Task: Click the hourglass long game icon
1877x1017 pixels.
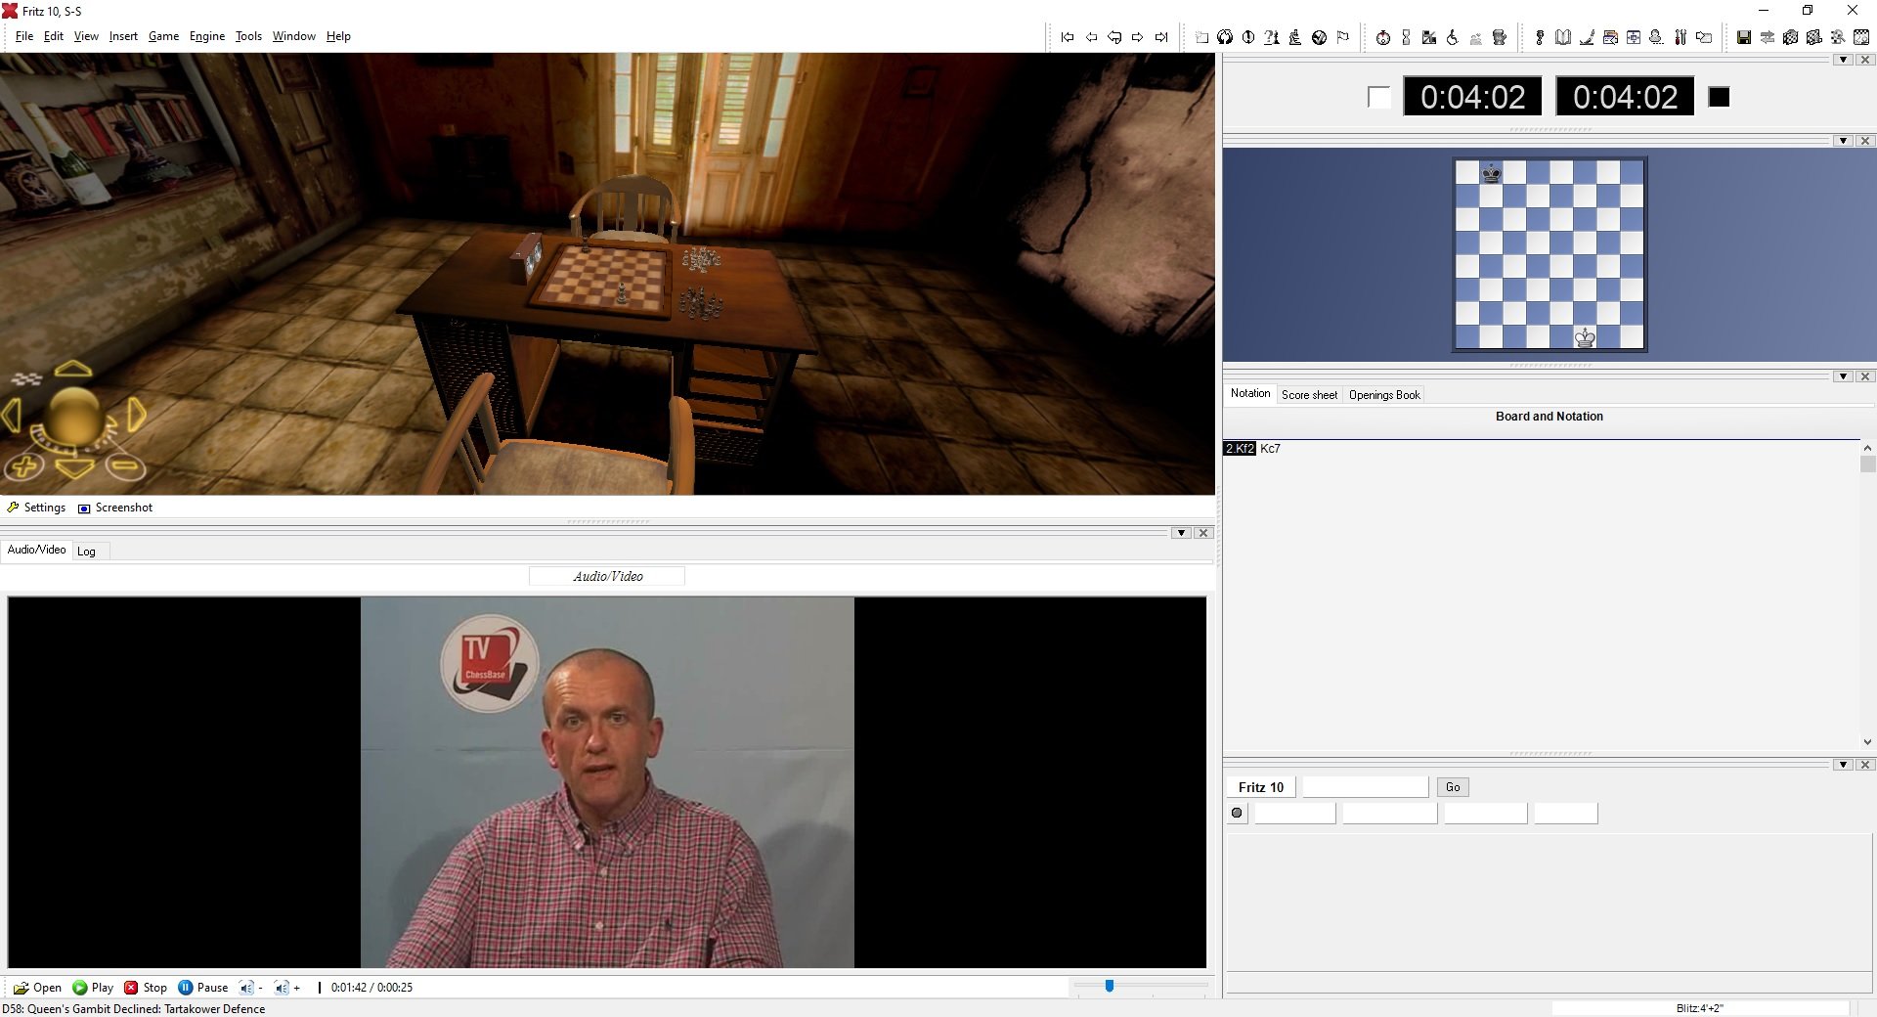Action: click(1406, 37)
